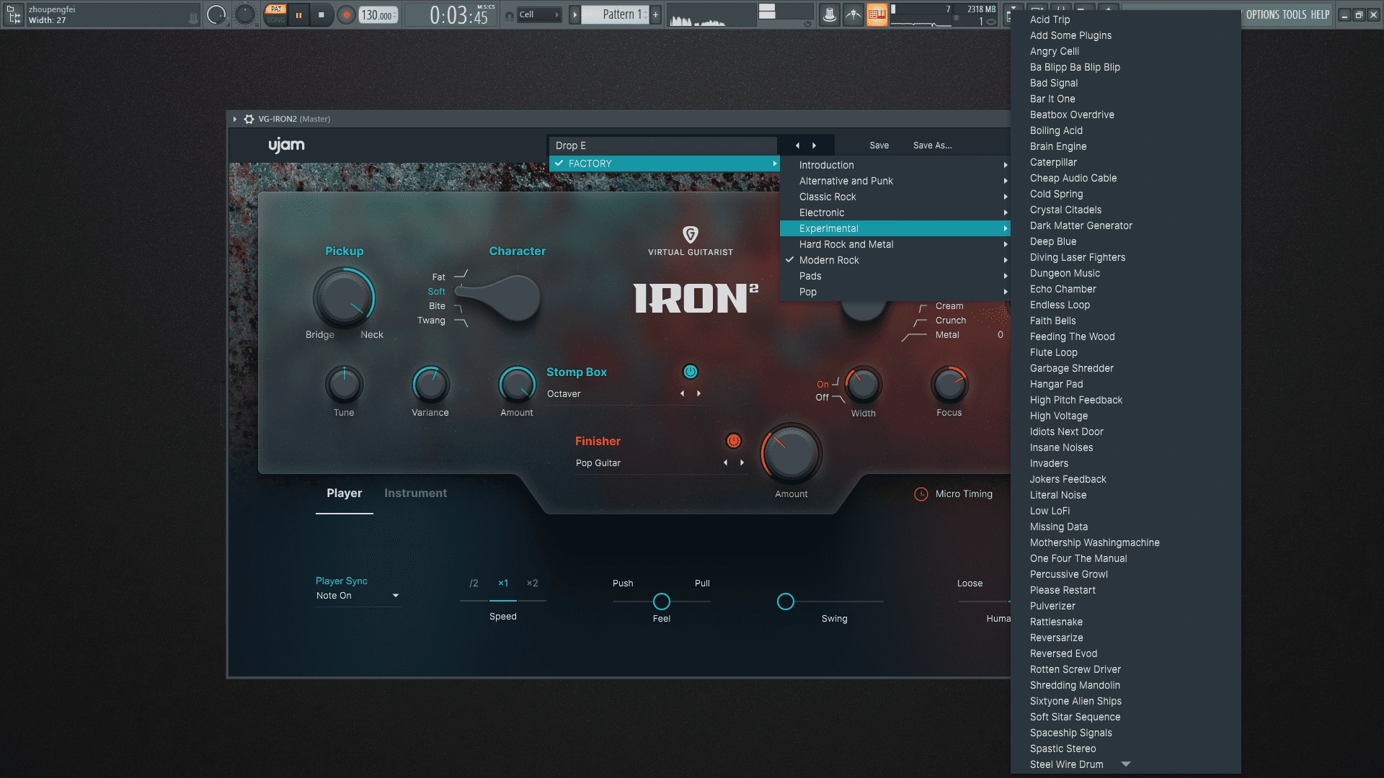
Task: Adjust the master pitch knob
Action: pos(245,14)
